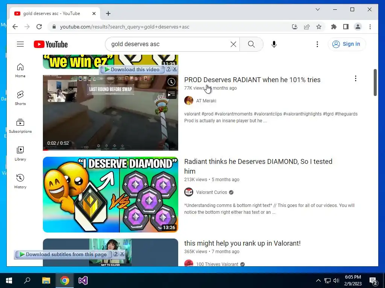Open File Explorer from taskbar

click(46, 280)
